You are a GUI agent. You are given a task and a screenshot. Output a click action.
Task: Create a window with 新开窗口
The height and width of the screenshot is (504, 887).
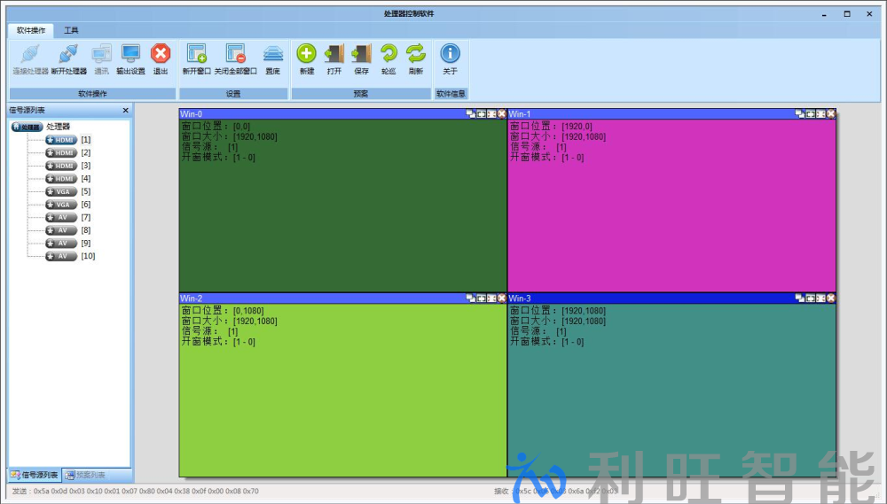point(197,58)
